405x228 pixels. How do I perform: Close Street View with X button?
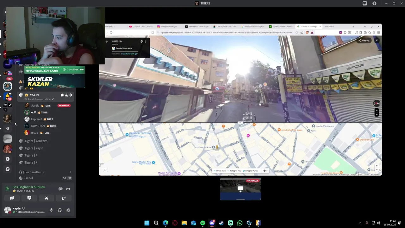377,40
